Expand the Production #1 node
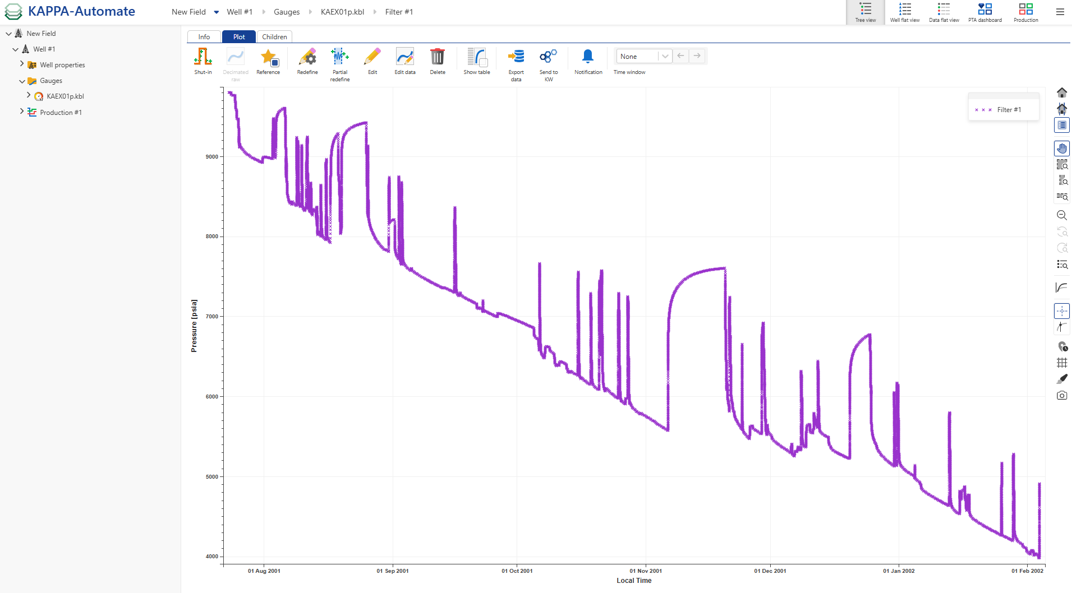 21,112
